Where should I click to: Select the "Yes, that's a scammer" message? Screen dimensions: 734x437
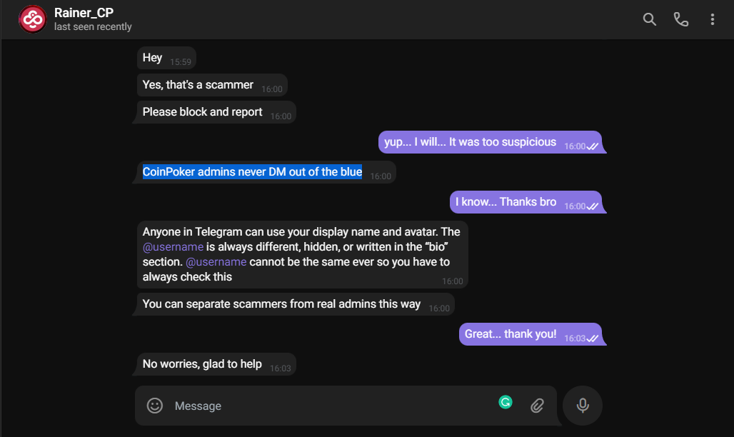pos(212,85)
